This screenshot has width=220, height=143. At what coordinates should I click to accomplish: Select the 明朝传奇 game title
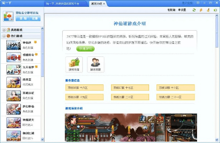tap(28, 55)
